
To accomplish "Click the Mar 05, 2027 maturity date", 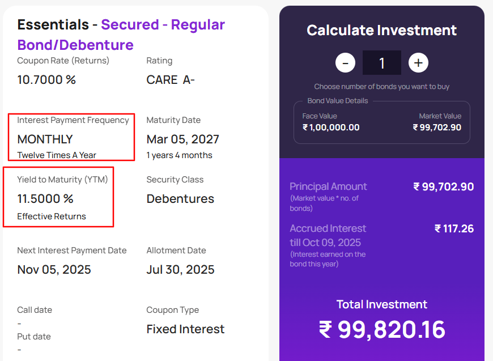I will click(182, 139).
